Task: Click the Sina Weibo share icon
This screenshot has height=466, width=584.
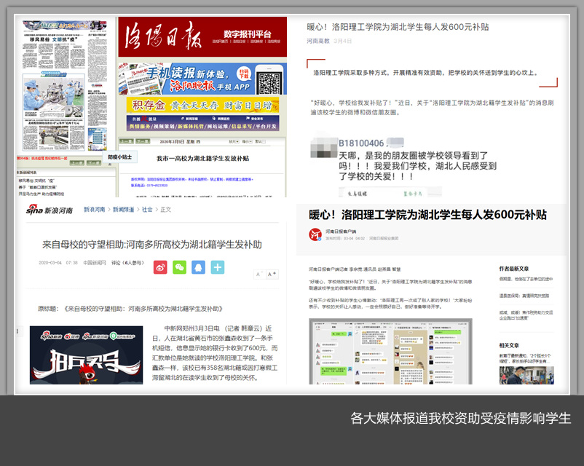Action: [x=160, y=267]
